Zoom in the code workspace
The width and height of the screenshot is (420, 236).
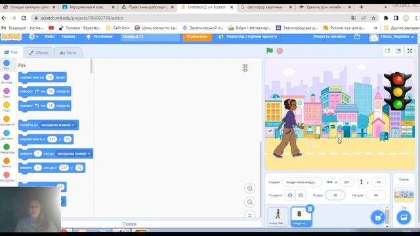tap(250, 188)
